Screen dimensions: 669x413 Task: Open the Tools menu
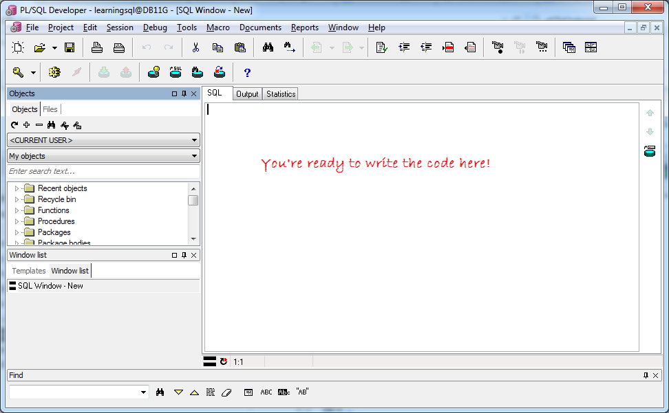187,27
